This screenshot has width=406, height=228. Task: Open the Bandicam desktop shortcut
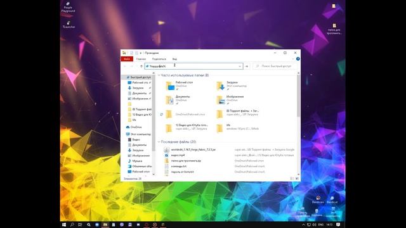(318, 200)
